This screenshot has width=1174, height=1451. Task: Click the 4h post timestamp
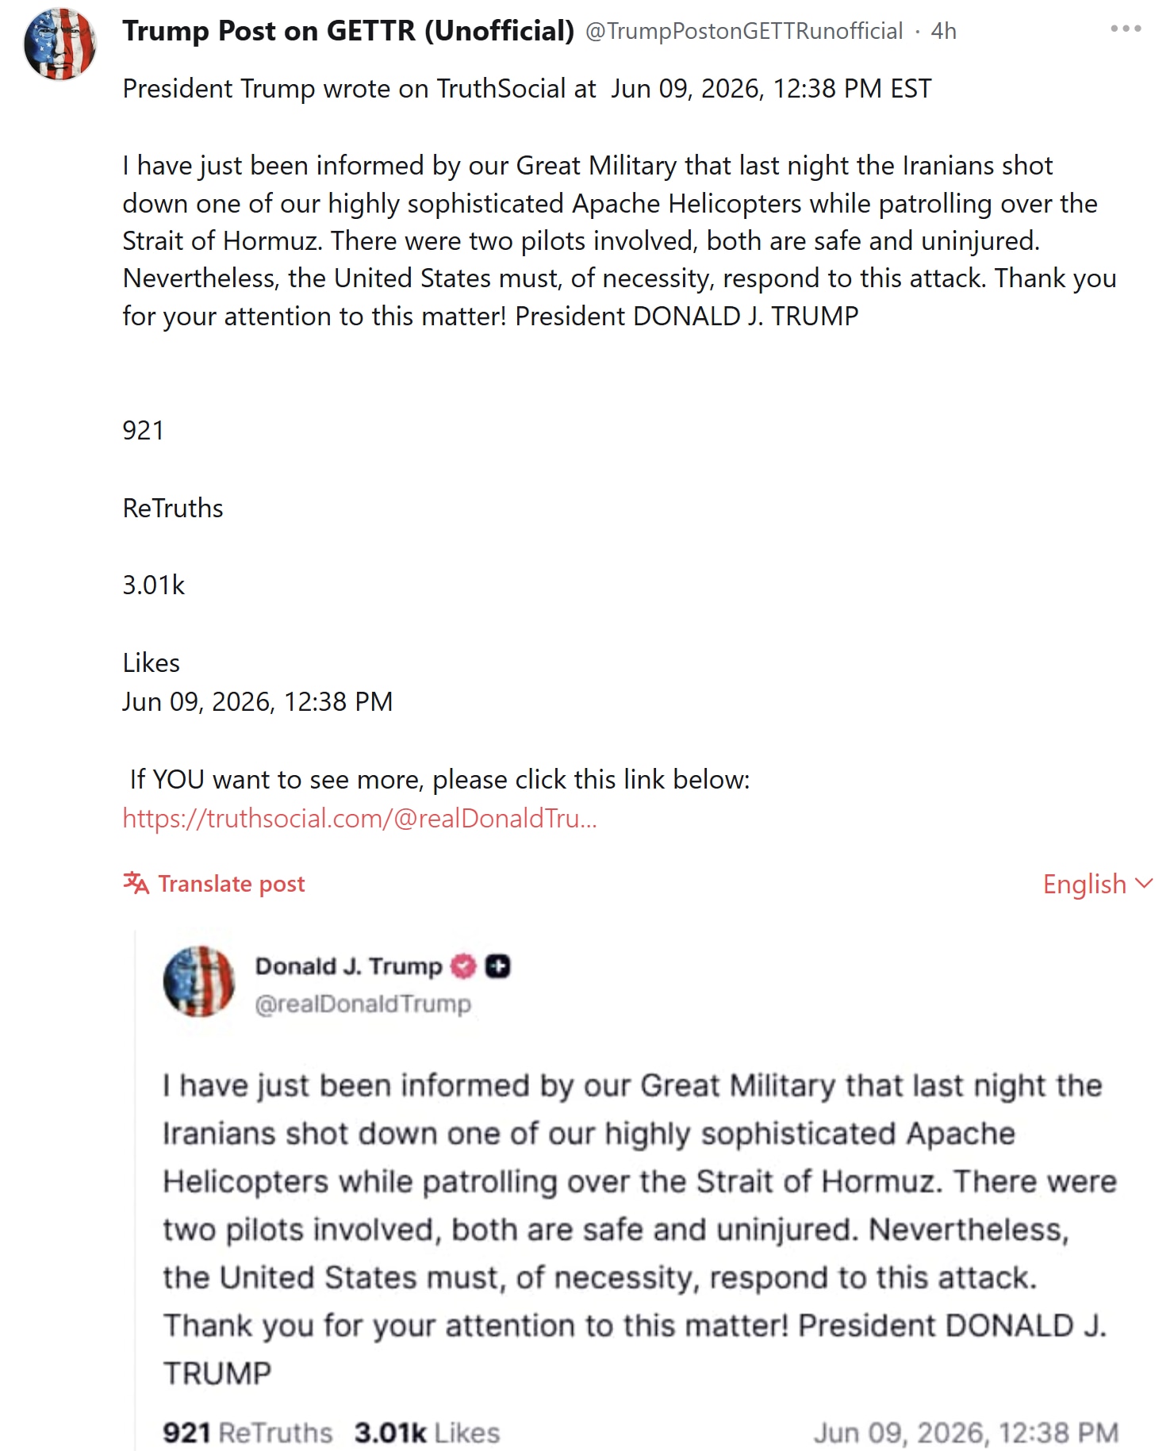coord(943,31)
